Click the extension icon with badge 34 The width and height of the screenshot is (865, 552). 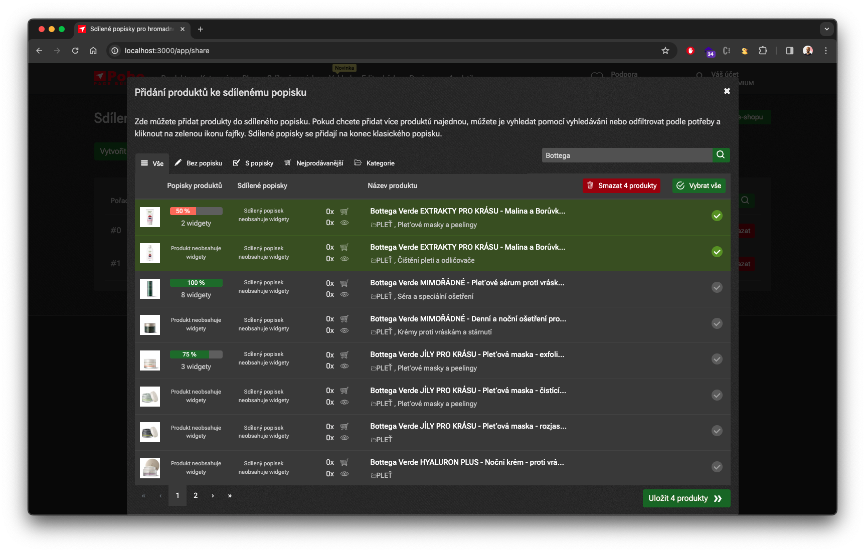tap(710, 51)
